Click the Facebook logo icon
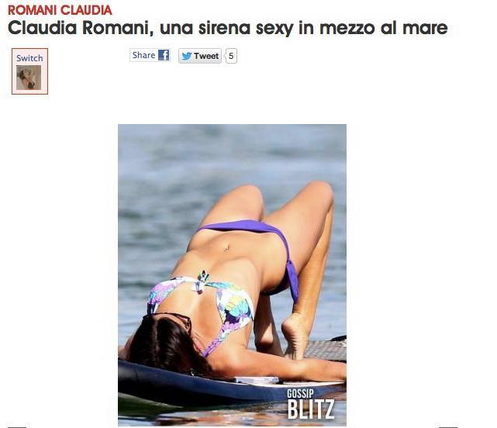497x428 pixels. tap(164, 55)
